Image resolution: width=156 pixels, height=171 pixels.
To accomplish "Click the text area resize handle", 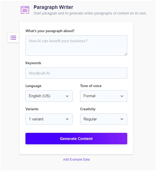I will click(126, 54).
